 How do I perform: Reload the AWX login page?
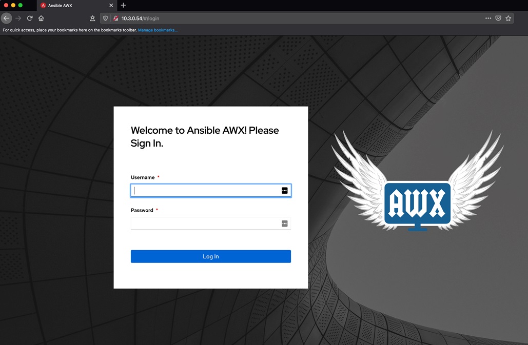pos(29,18)
